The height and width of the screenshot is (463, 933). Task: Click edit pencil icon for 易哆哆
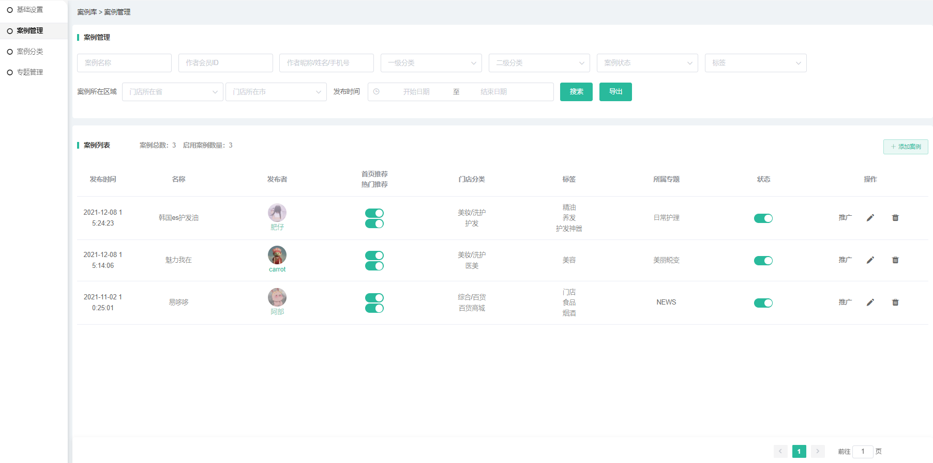tap(870, 302)
